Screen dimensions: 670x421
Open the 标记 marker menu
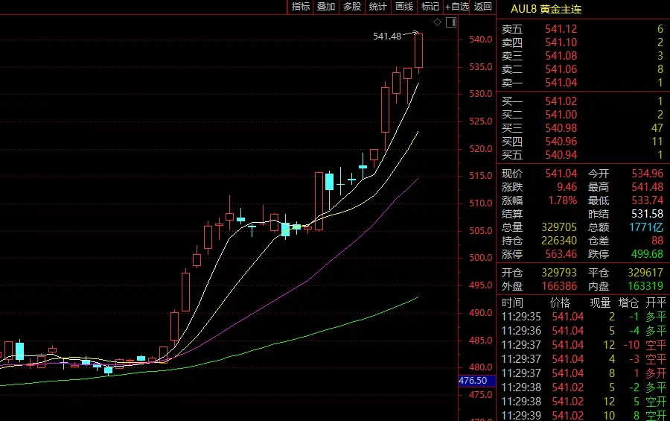430,7
